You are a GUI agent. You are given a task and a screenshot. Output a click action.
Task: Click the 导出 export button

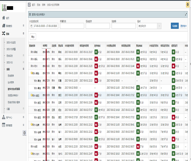[x=33, y=37]
